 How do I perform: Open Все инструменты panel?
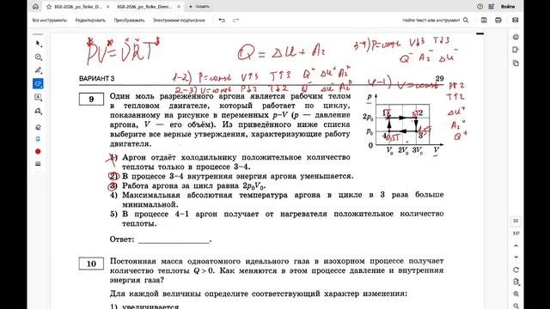click(x=50, y=21)
